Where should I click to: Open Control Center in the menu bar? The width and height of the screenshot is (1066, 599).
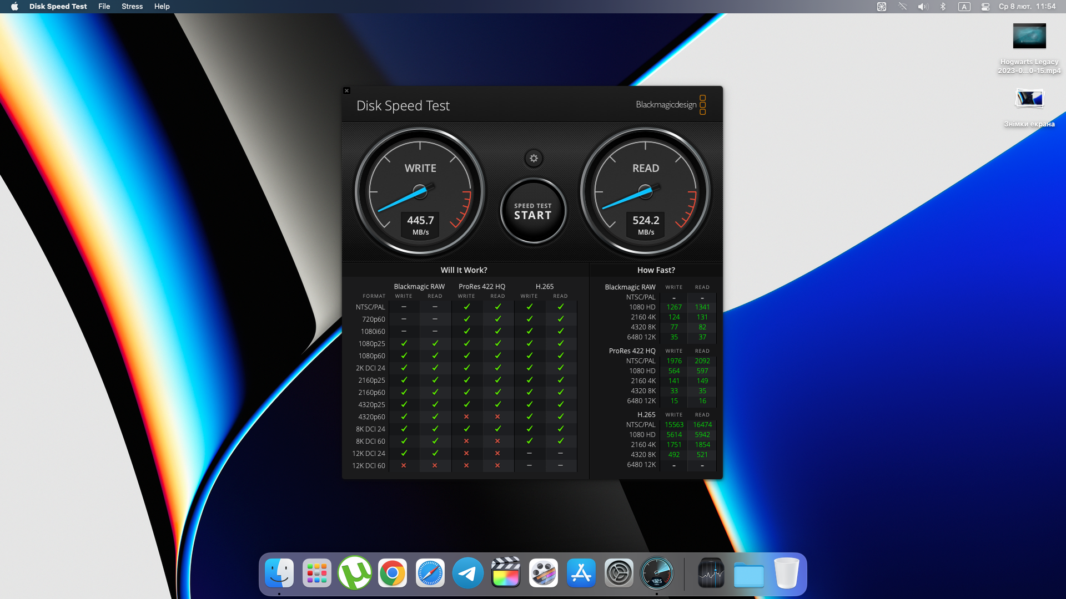(x=985, y=7)
